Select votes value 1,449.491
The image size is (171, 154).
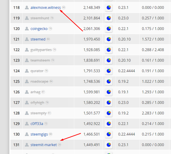point(92,145)
